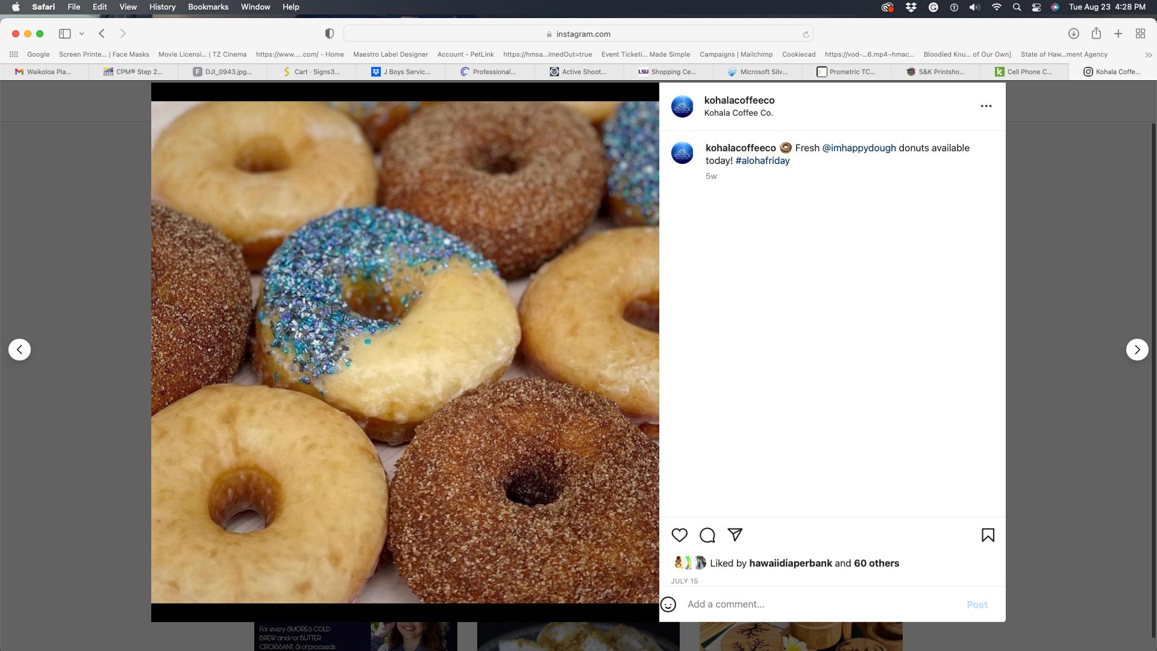Open the History menu
Viewport: 1157px width, 651px height.
[162, 7]
